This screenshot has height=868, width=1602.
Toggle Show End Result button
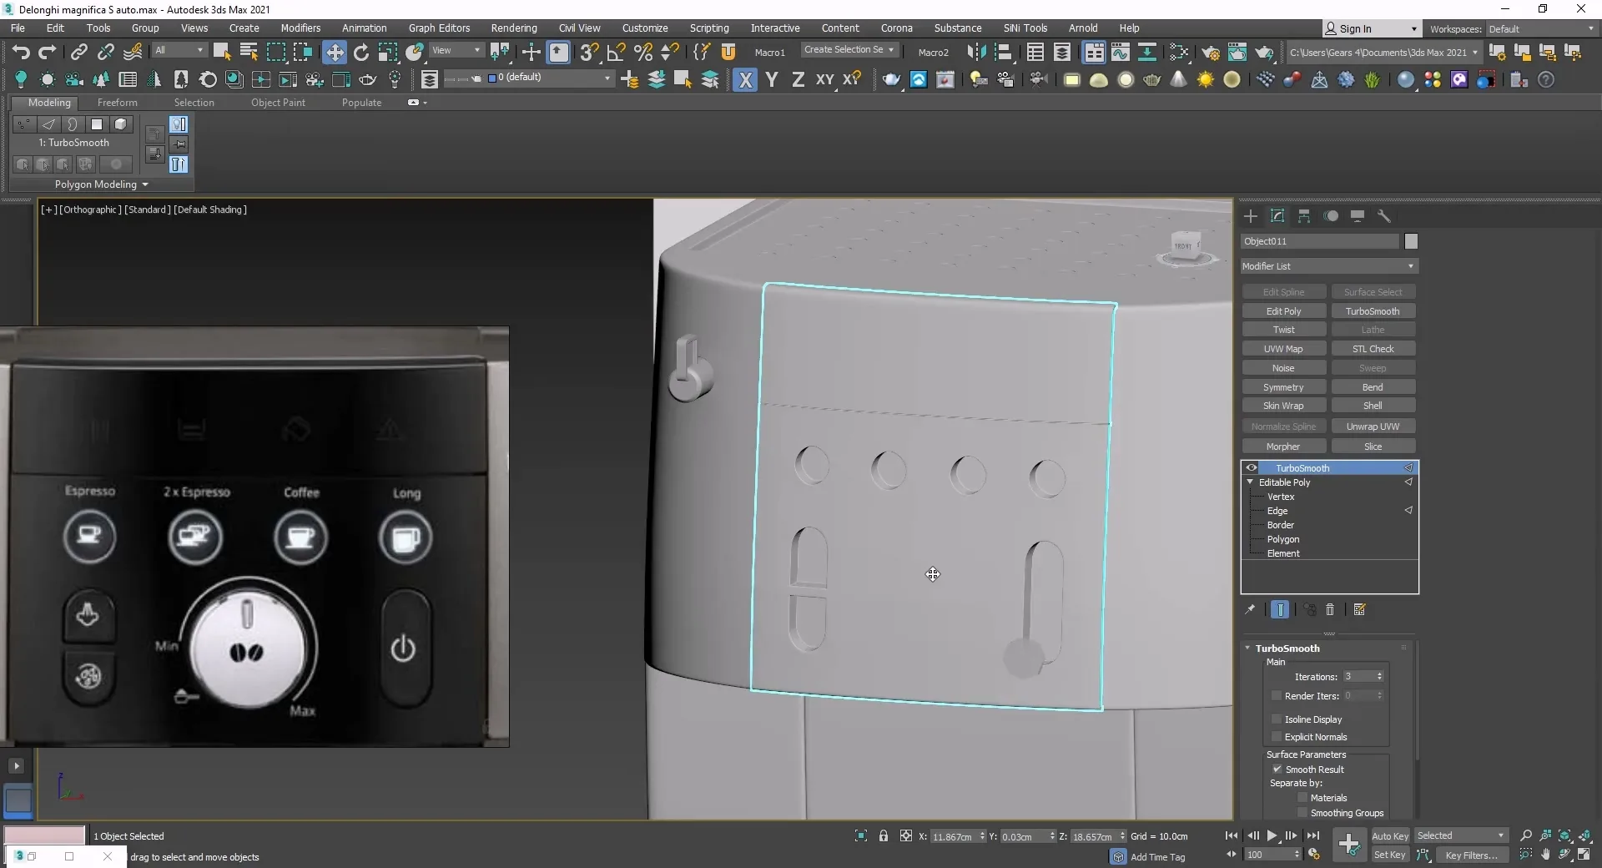coord(1280,609)
